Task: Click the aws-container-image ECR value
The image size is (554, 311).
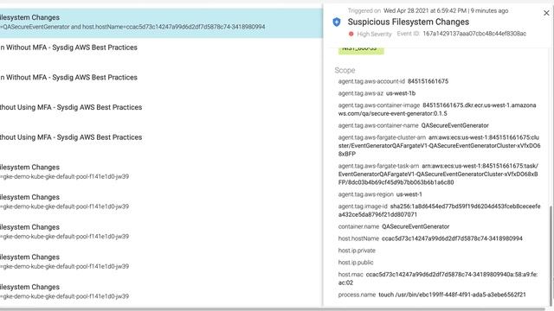Action: tap(437, 110)
